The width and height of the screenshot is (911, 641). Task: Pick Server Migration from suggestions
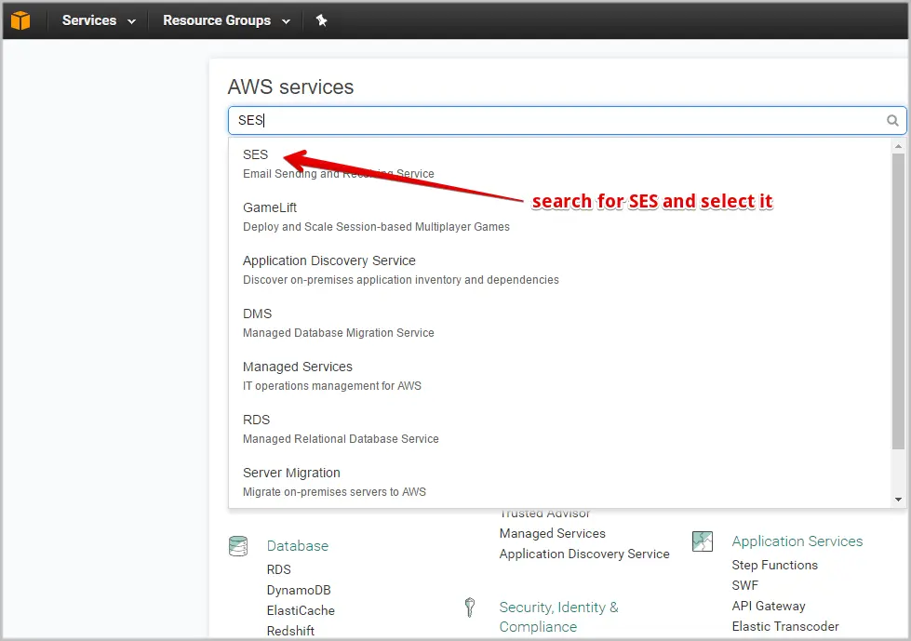coord(291,474)
